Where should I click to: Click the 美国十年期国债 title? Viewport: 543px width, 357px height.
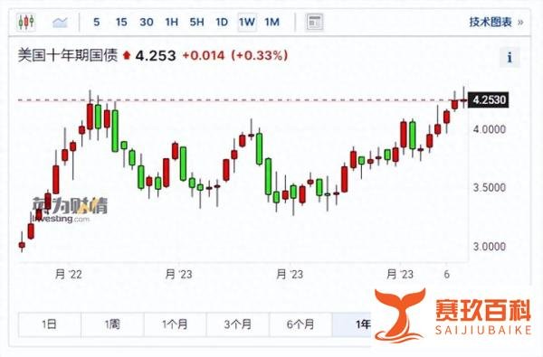[x=68, y=55]
